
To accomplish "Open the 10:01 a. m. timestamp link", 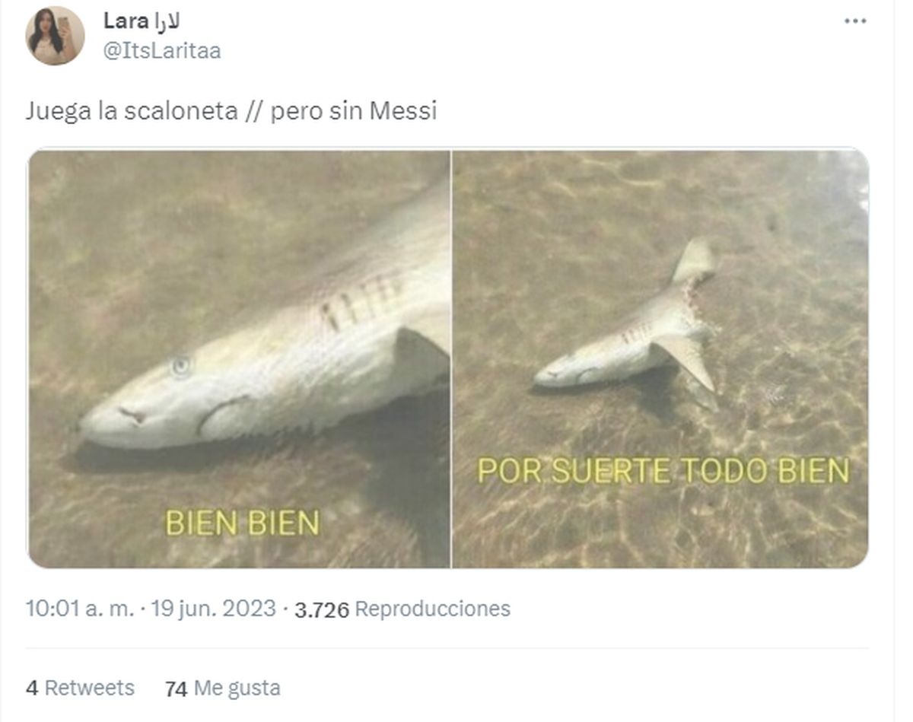I will 80,609.
